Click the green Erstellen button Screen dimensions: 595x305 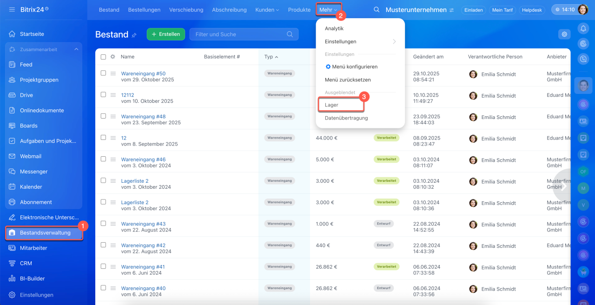[x=166, y=34]
